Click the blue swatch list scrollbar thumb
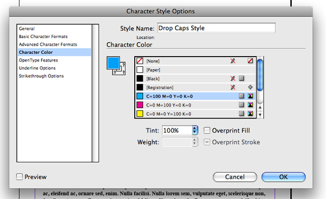The image size is (326, 199). click(260, 75)
